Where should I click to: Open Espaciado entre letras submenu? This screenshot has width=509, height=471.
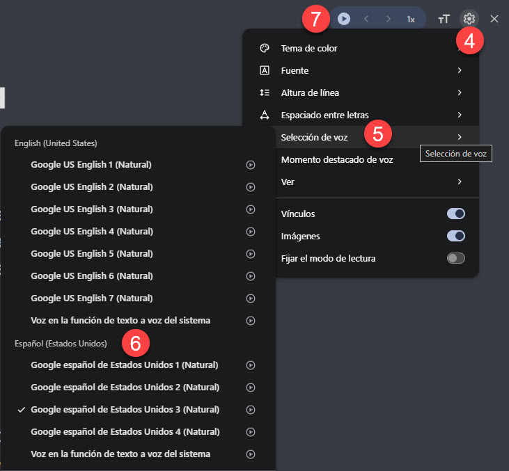360,115
